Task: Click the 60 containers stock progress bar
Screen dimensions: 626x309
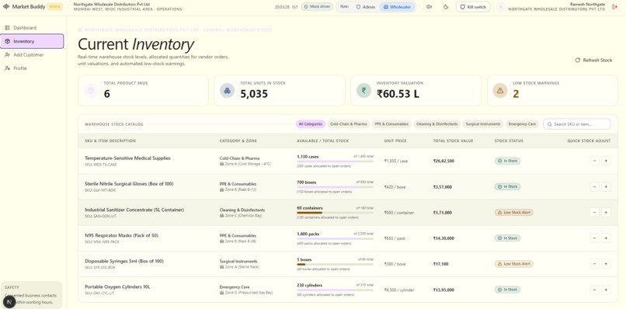Action: pyautogui.click(x=335, y=214)
